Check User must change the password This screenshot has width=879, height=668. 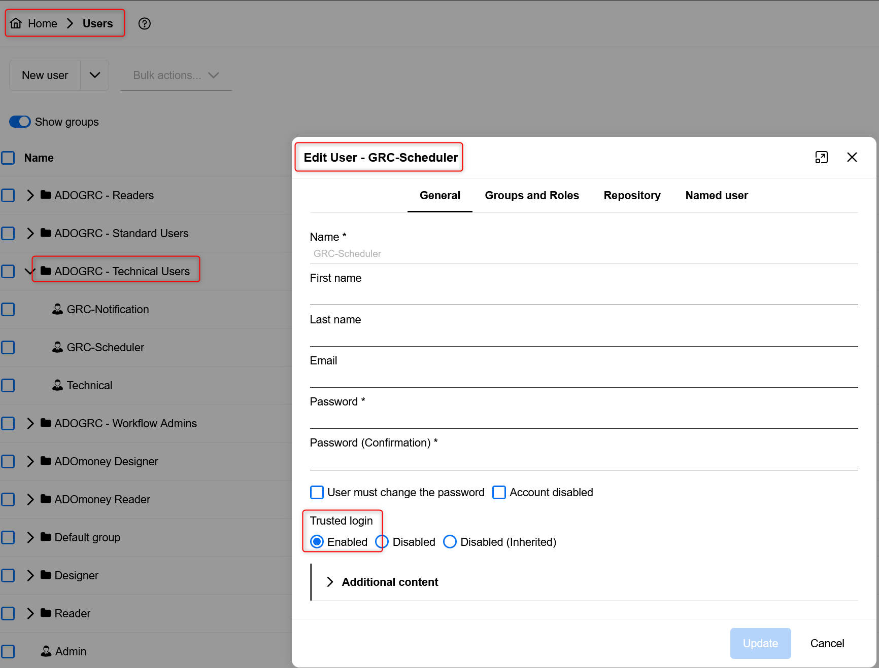[317, 493]
